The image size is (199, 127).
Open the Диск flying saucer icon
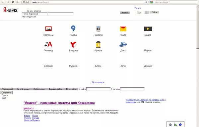pyautogui.click(x=123, y=44)
